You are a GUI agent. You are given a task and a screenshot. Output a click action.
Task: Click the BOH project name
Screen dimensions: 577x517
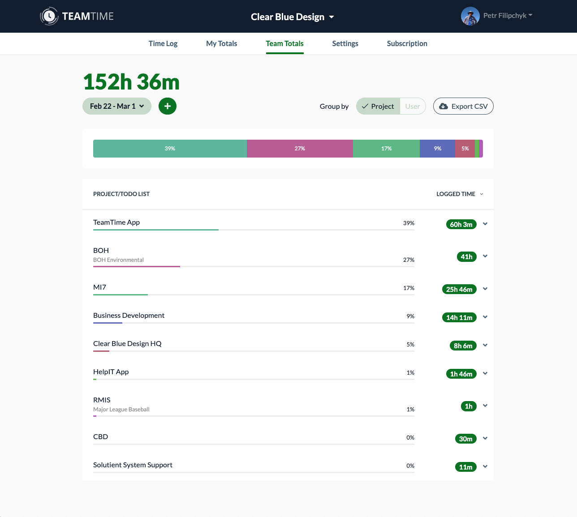pyautogui.click(x=101, y=251)
